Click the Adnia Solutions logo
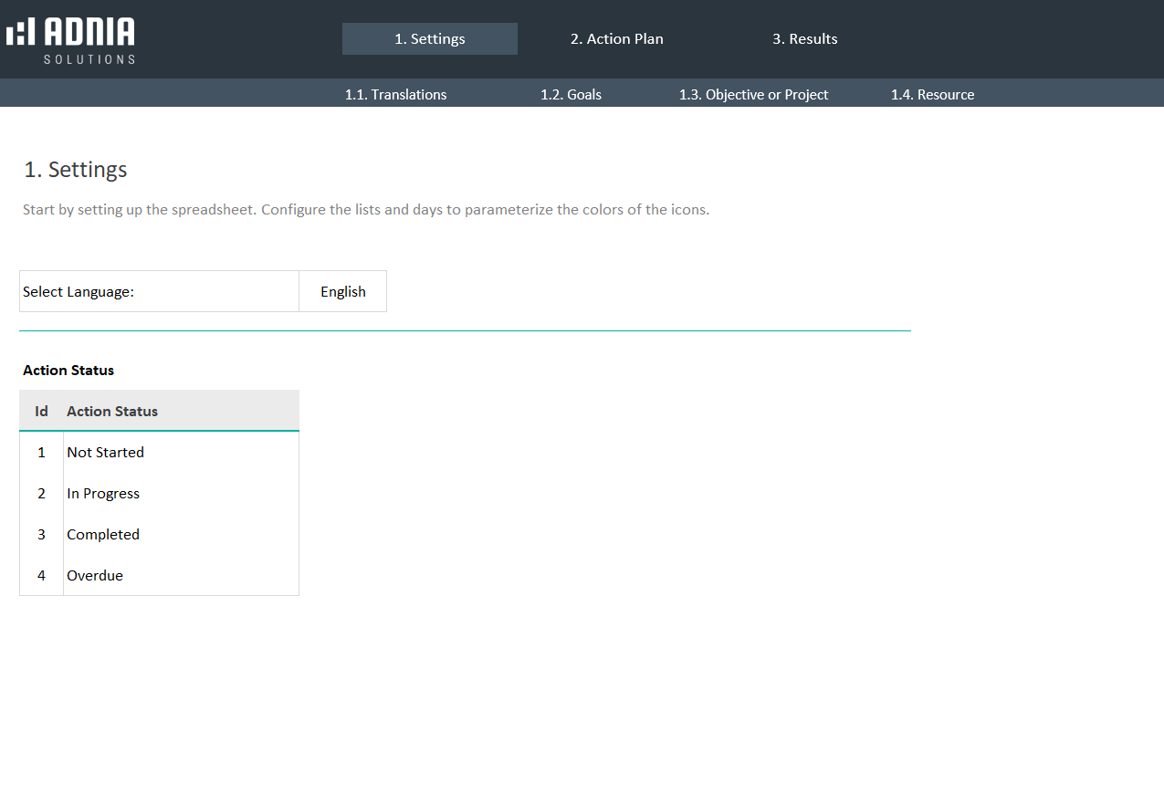 point(70,40)
